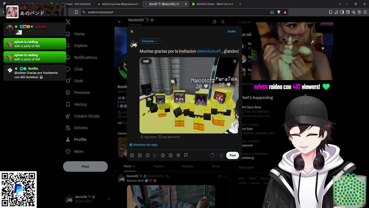Open more options on the Buenos días post

225,176
